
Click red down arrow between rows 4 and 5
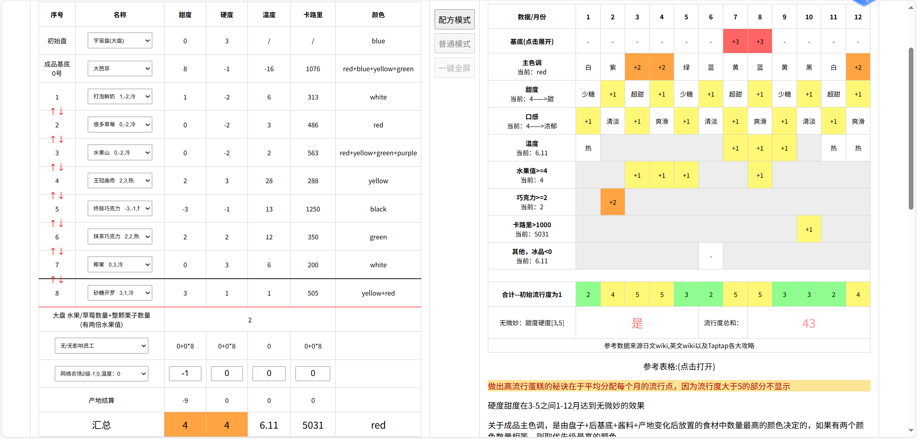(61, 196)
